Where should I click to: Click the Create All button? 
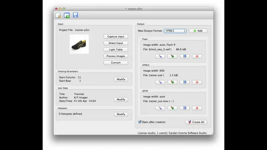[x=196, y=122]
